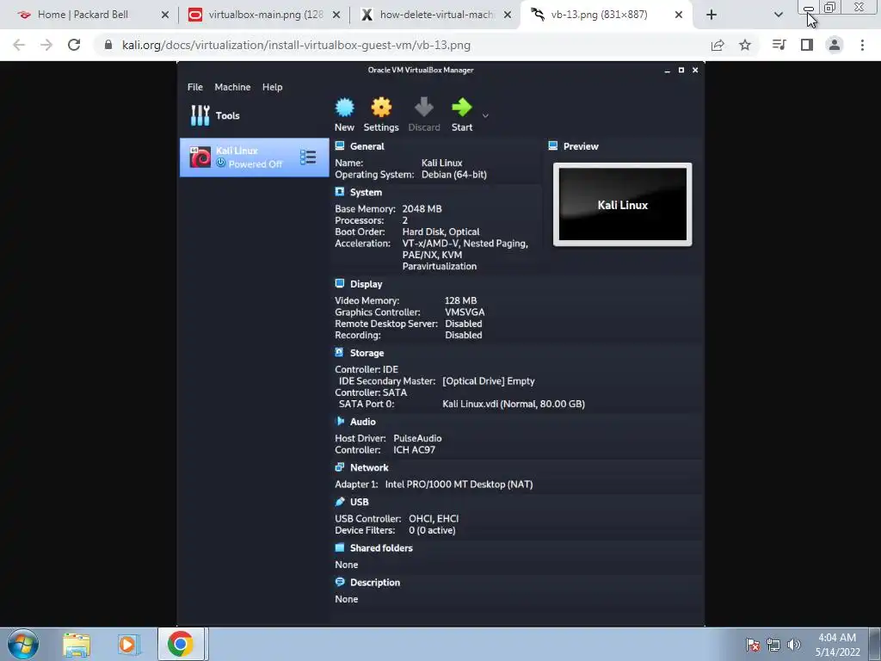Switch to the how-delete-virtual-machine tab
This screenshot has height=661, width=881.
pos(435,15)
